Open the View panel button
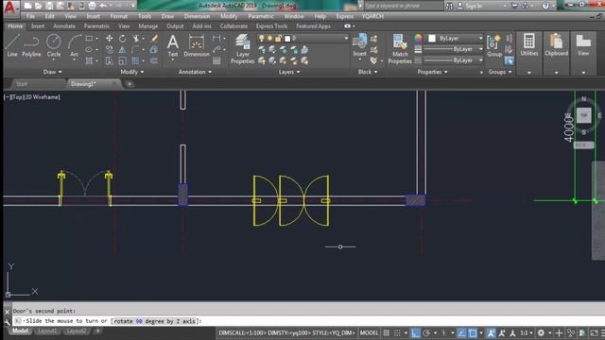 [583, 45]
